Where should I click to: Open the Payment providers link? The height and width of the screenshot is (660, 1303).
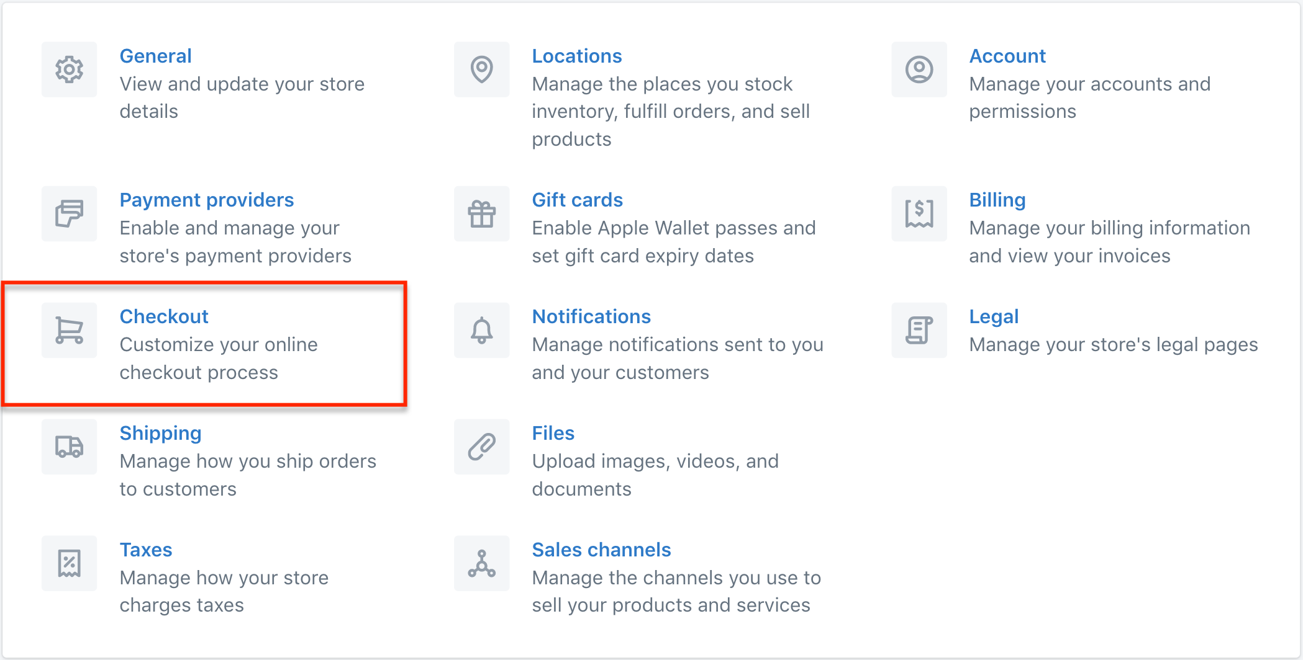pyautogui.click(x=206, y=200)
